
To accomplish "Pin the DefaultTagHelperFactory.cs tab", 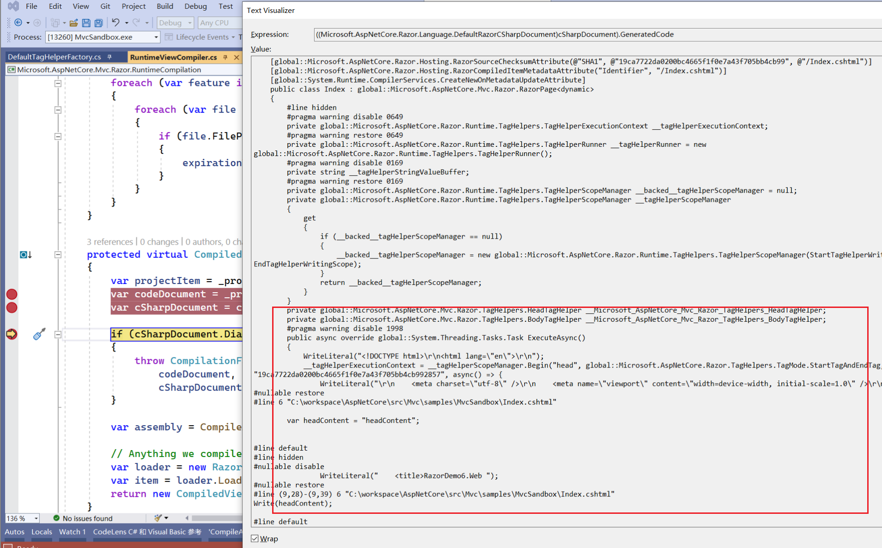I will 109,57.
